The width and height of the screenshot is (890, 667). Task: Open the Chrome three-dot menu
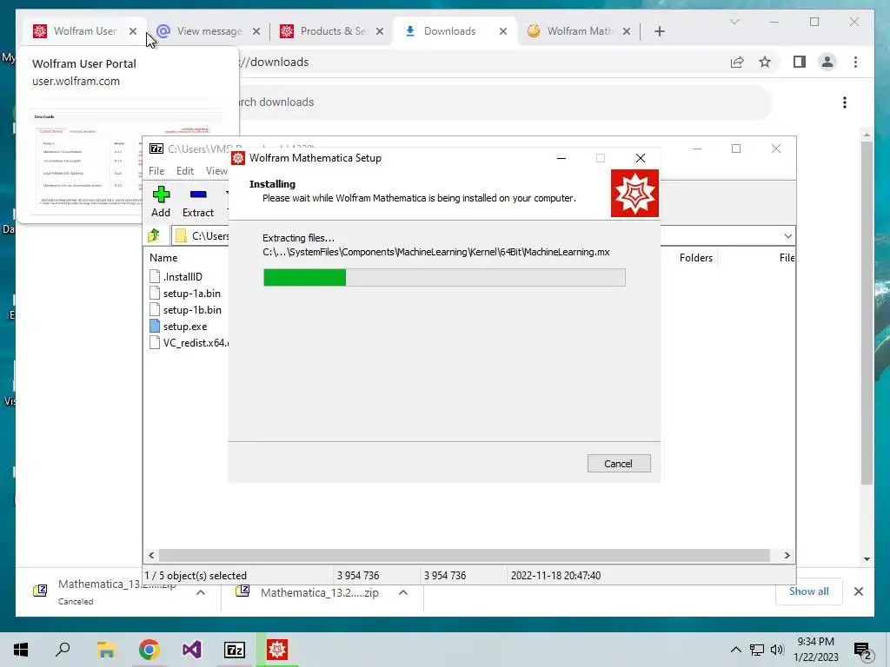[855, 62]
